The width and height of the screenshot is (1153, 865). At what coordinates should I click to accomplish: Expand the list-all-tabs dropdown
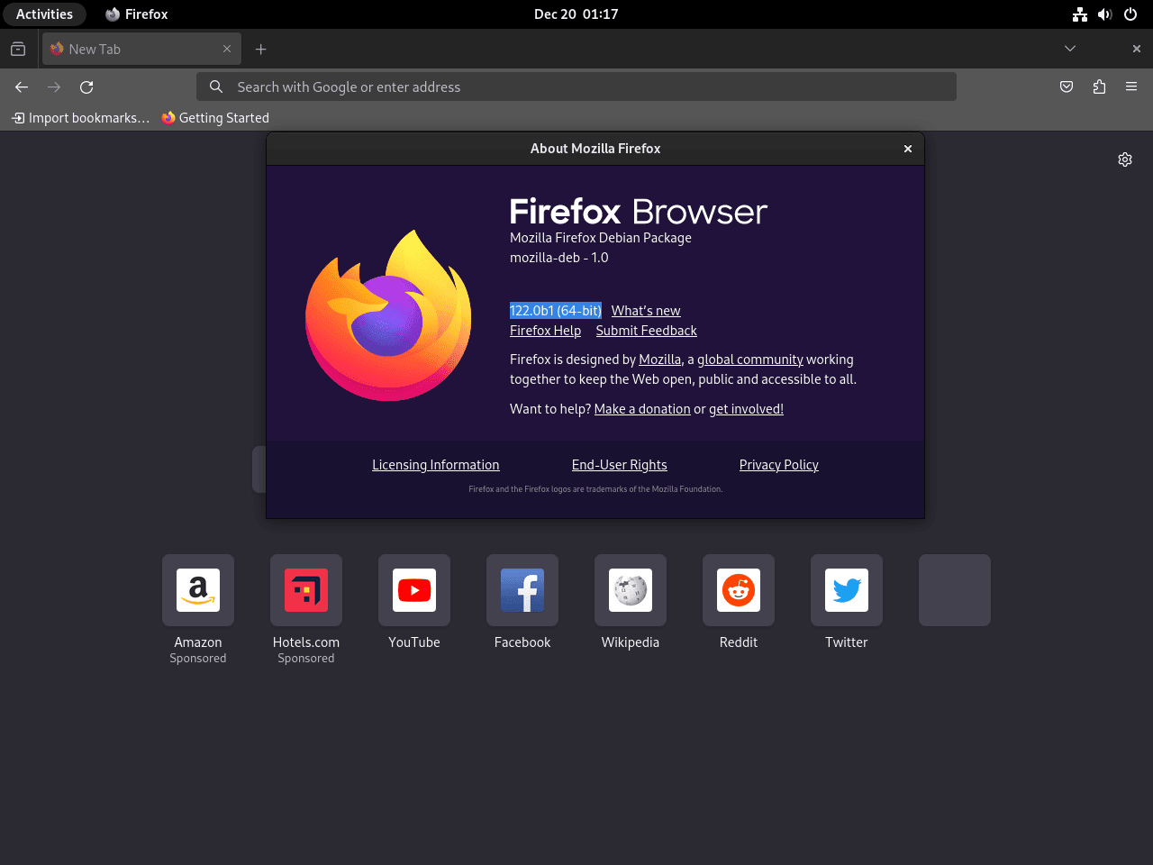[x=1069, y=49]
